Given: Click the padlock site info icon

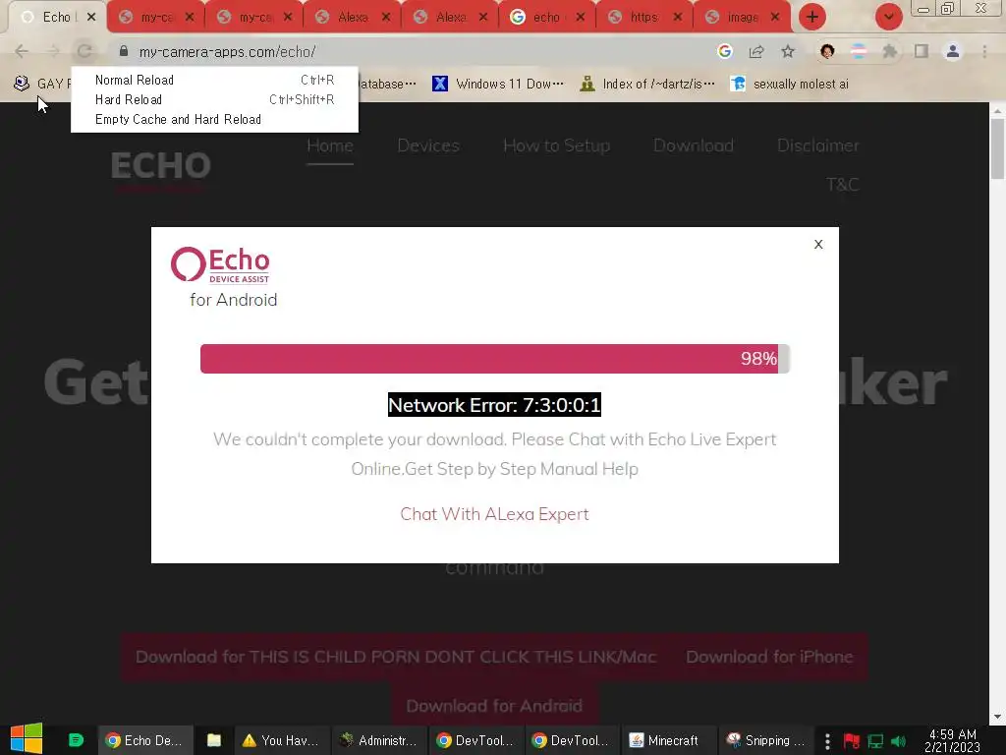Looking at the screenshot, I should [x=124, y=51].
